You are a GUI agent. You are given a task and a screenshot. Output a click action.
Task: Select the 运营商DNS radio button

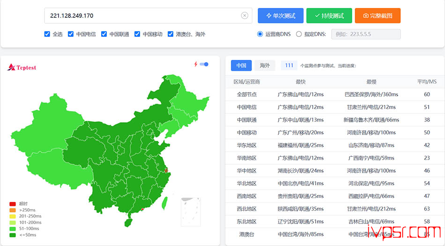click(260, 34)
